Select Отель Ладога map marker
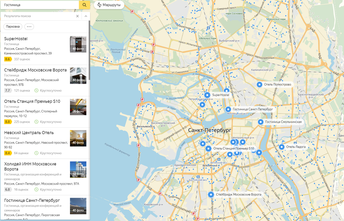Viewport: 344px width, 221px height. tap(282, 147)
